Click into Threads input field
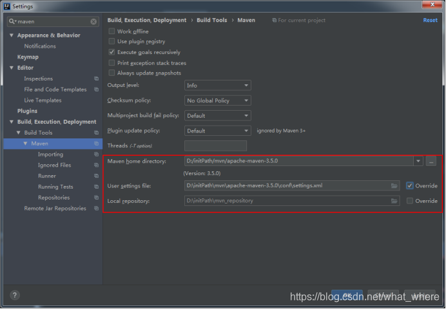 pos(215,145)
